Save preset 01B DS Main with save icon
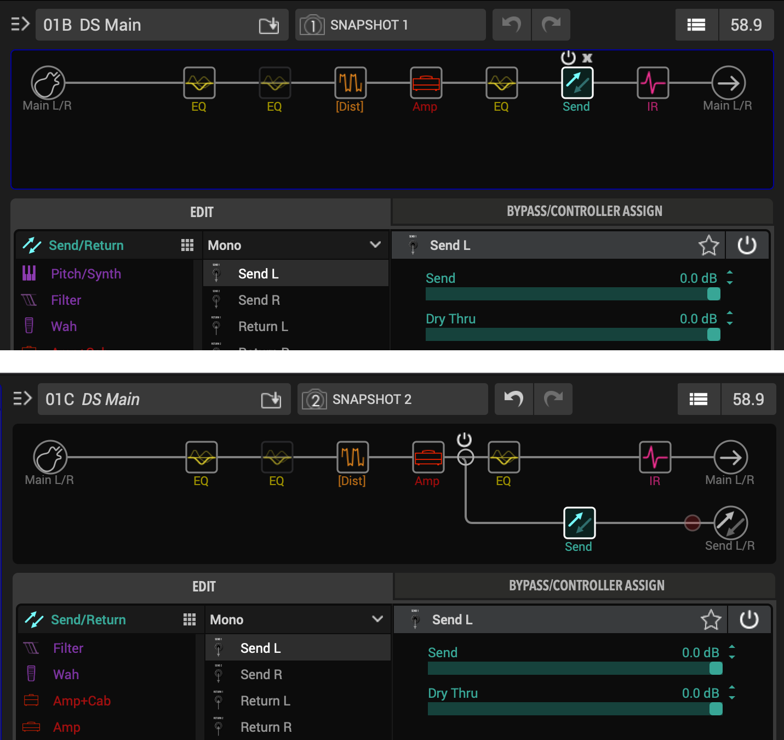 (269, 25)
